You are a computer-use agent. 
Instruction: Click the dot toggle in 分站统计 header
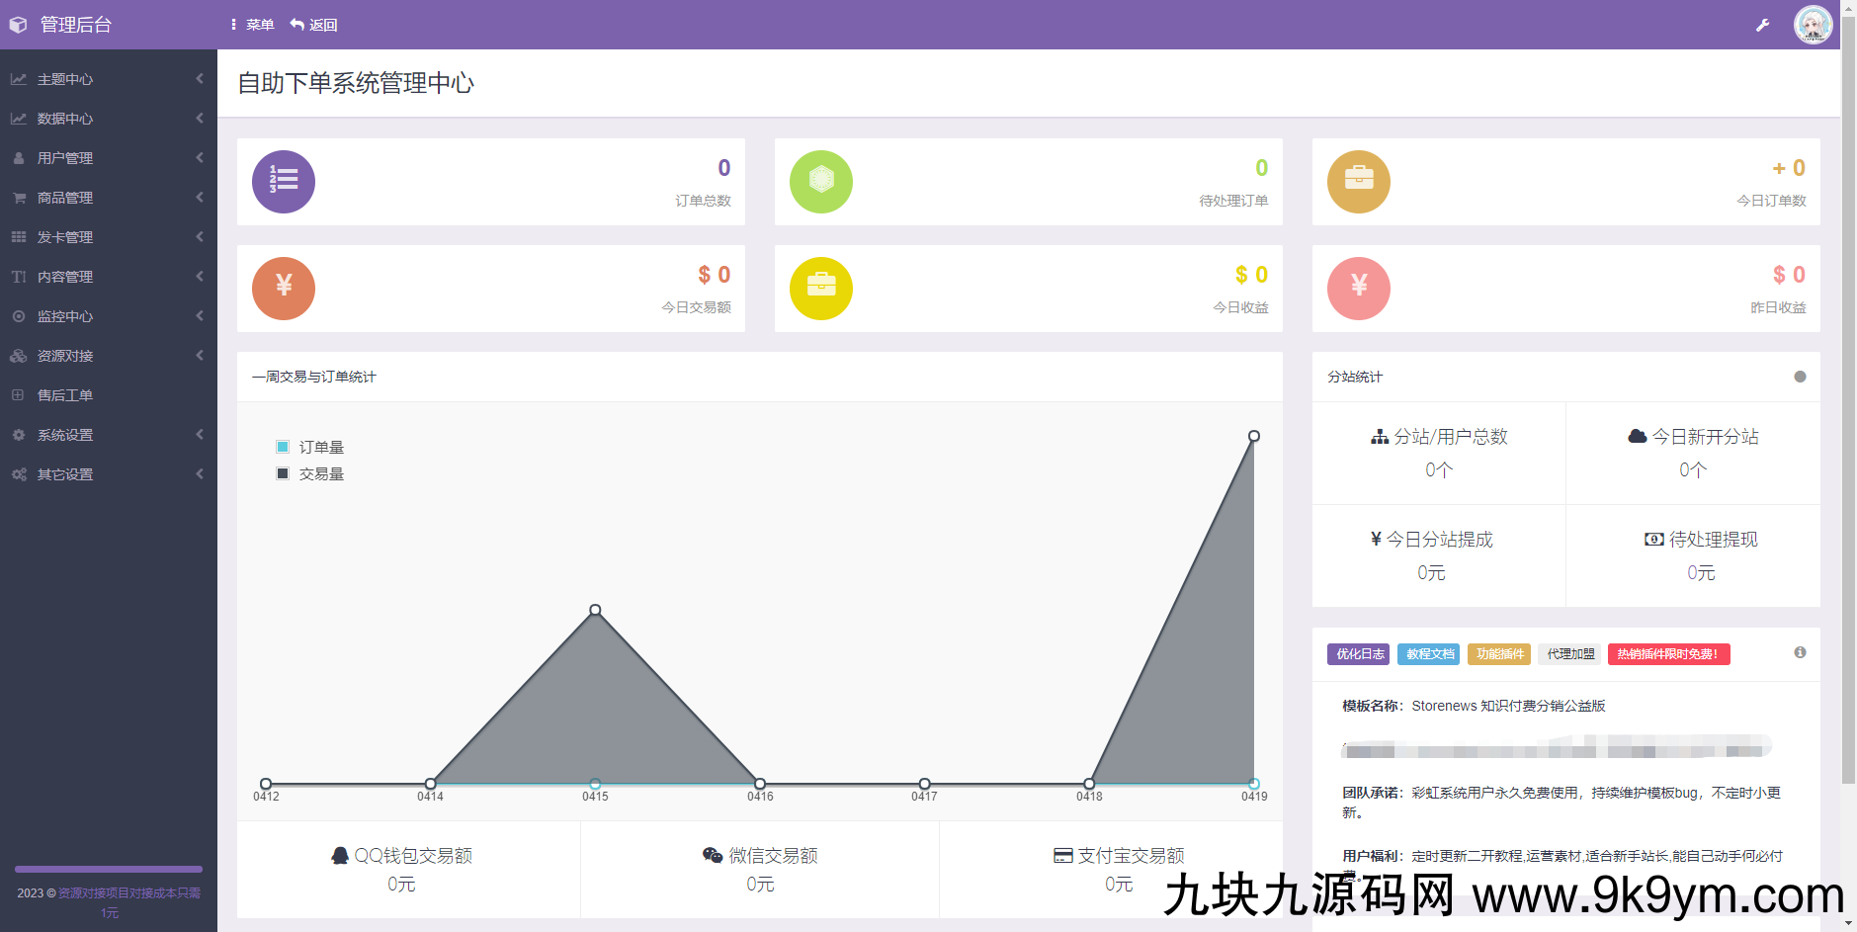coord(1801,377)
